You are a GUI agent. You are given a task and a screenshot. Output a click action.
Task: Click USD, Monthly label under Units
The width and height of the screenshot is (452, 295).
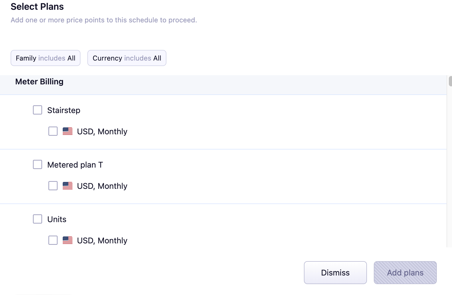click(102, 240)
